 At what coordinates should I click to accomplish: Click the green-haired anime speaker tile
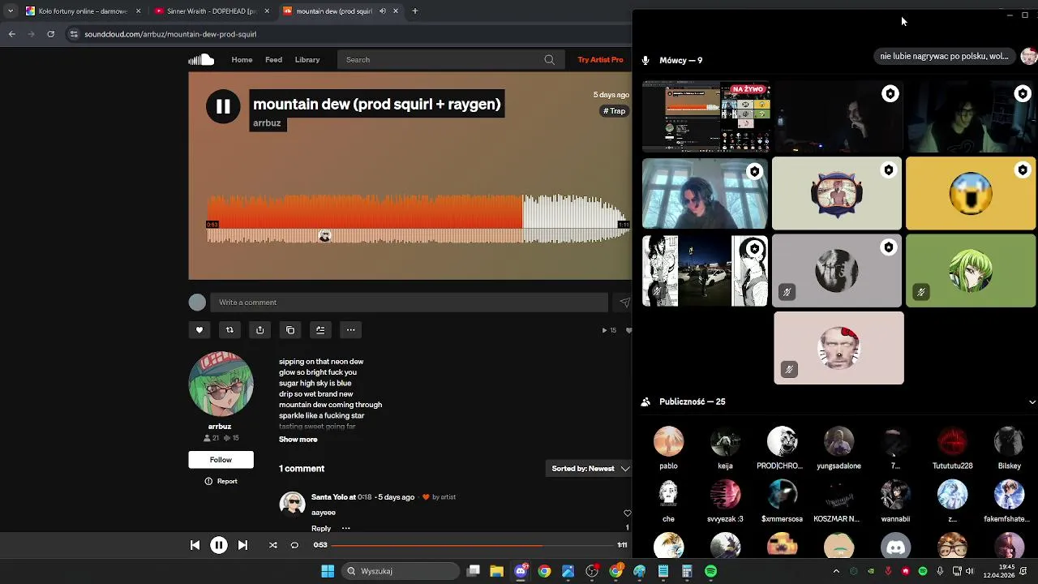click(971, 271)
